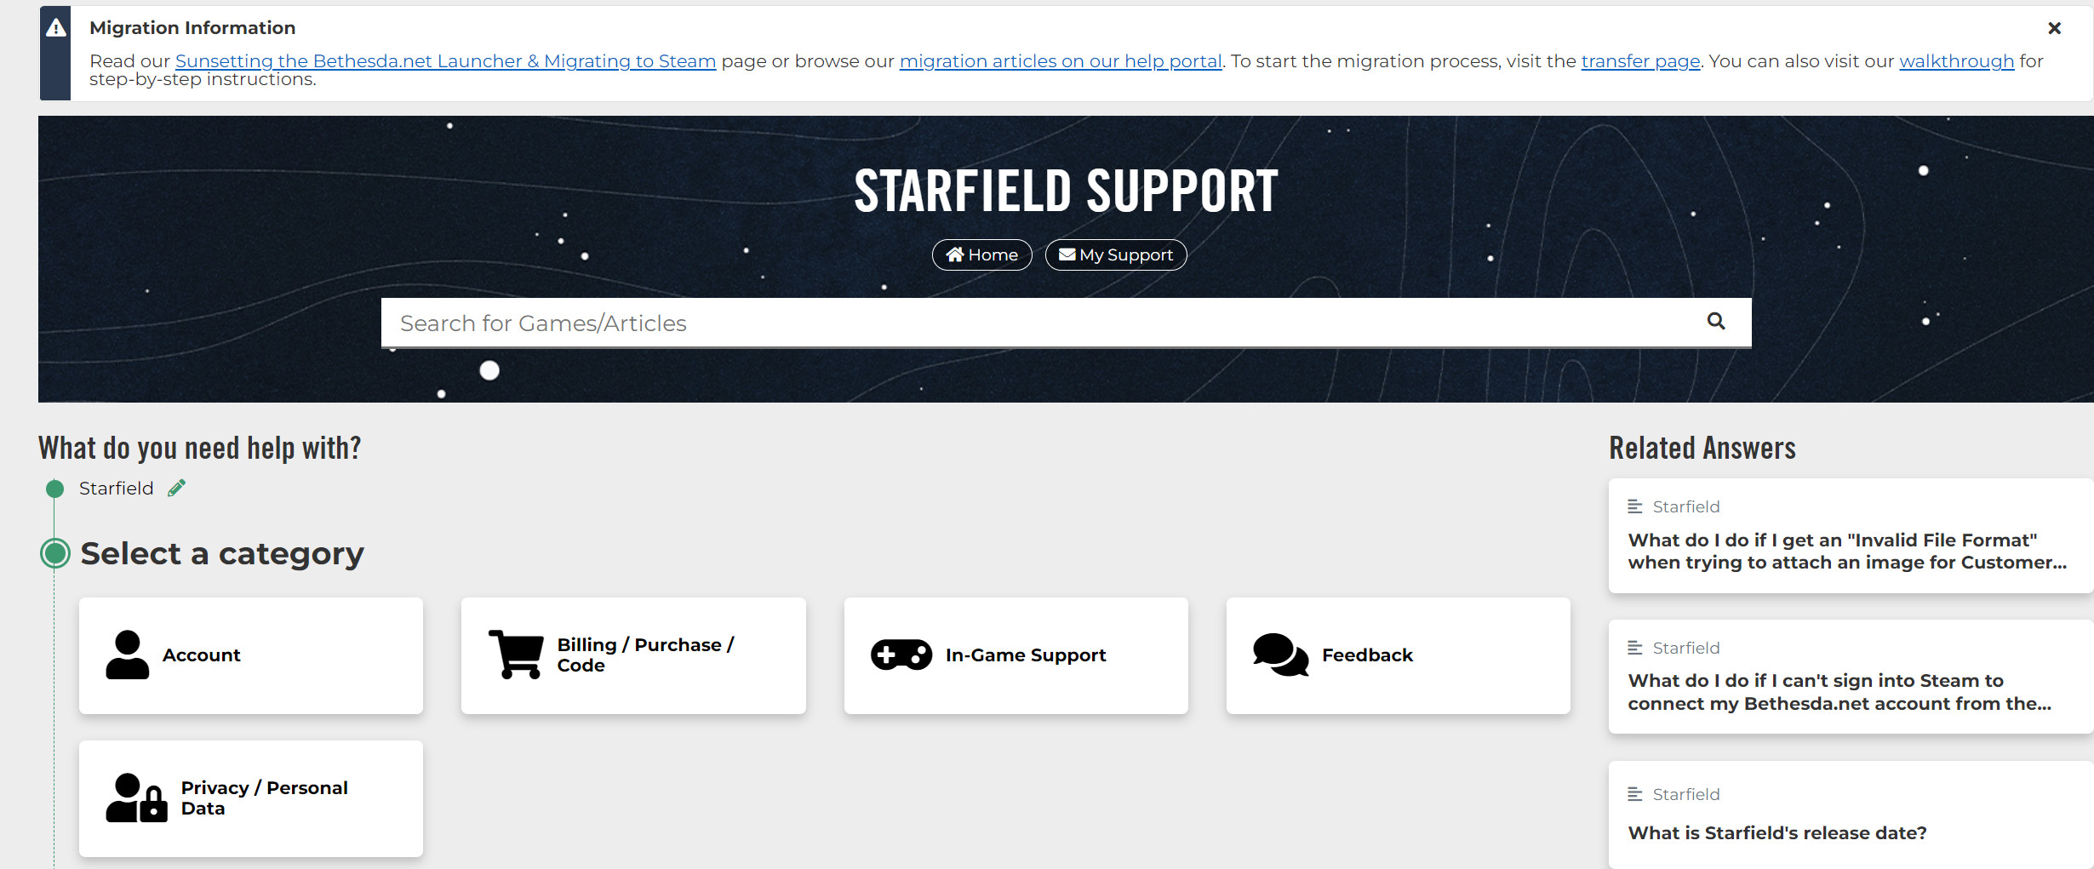Click the magnifying glass search icon

point(1715,321)
